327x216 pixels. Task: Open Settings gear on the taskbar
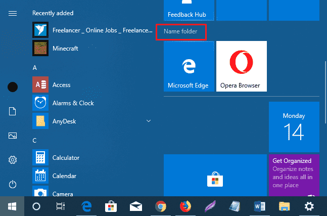[x=309, y=206]
